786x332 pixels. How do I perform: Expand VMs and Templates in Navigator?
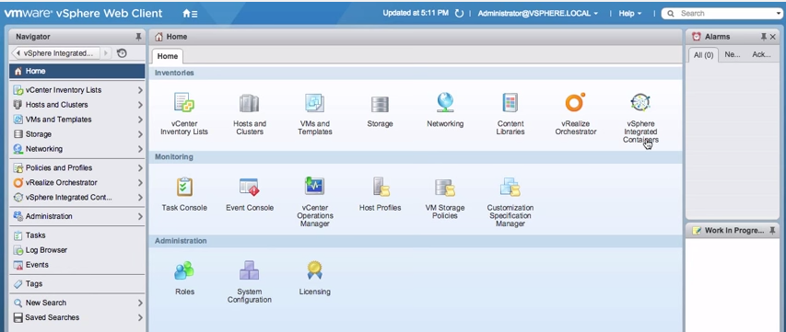click(140, 120)
